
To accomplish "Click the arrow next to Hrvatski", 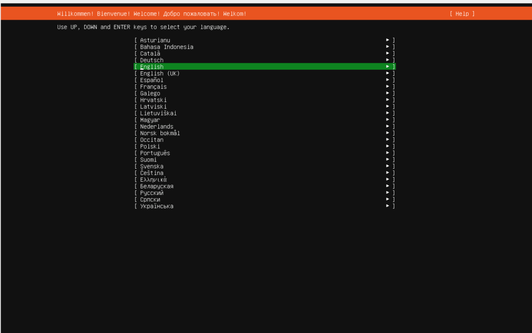I will [388, 100].
